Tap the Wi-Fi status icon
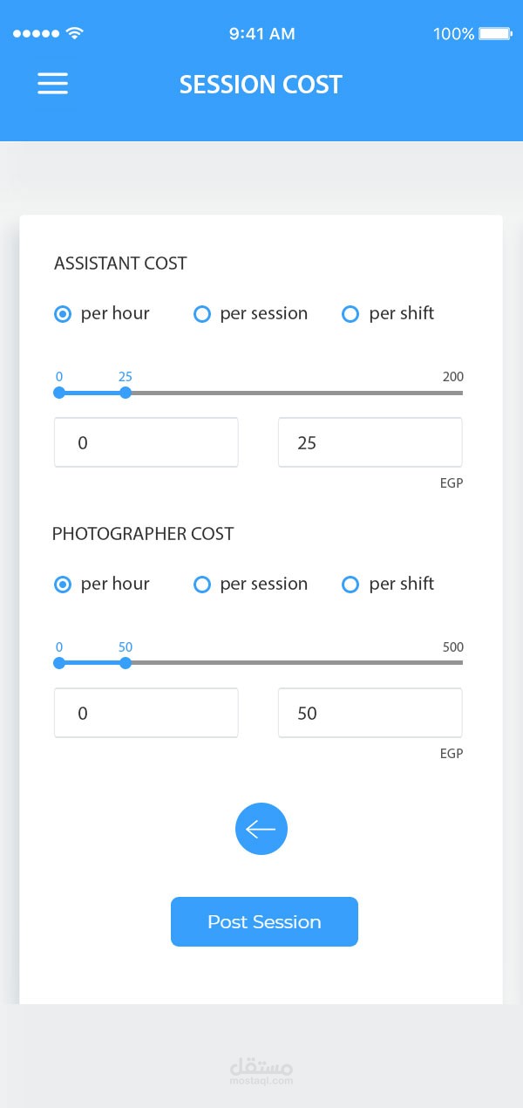Image resolution: width=523 pixels, height=1108 pixels. [x=75, y=34]
